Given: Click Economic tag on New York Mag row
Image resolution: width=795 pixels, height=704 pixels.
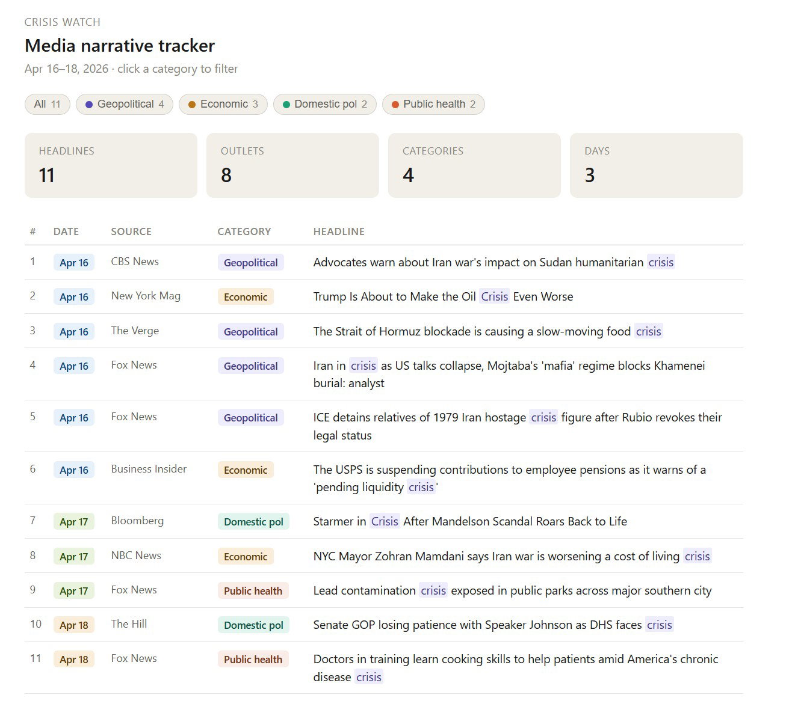Looking at the screenshot, I should click(x=246, y=297).
